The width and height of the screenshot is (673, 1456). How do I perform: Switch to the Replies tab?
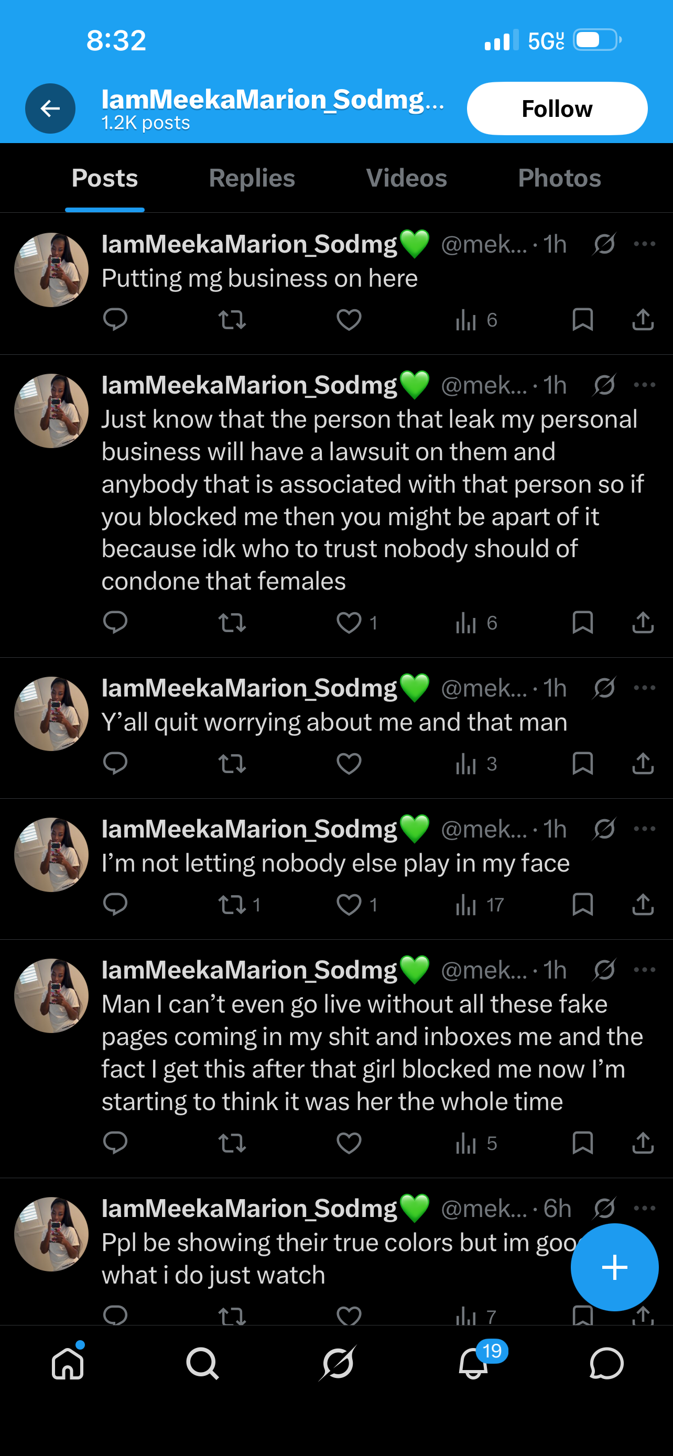coord(252,178)
